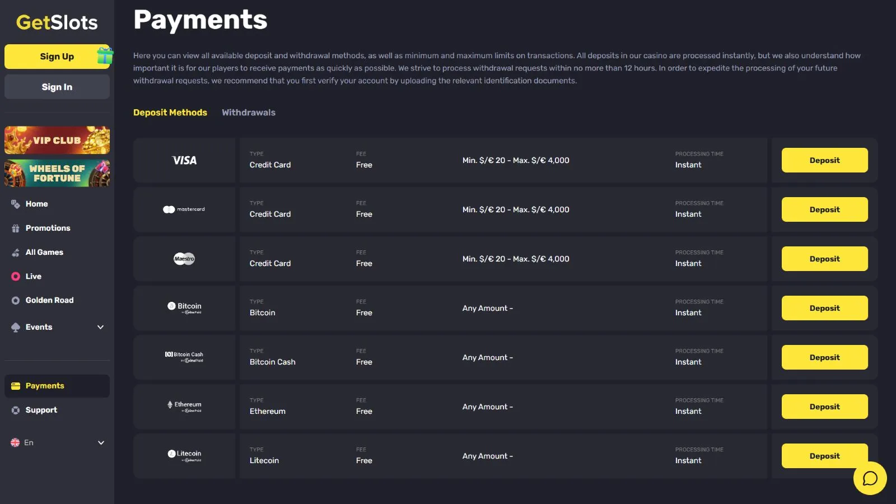Click the Visa logo in deposit methods
This screenshot has height=504, width=896.
point(184,161)
